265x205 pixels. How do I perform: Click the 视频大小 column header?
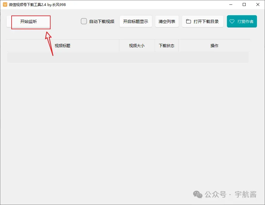click(137, 46)
